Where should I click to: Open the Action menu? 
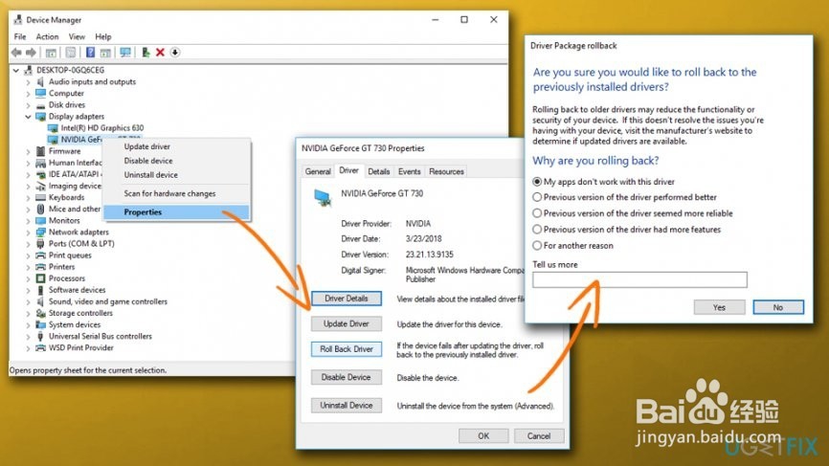pos(47,37)
